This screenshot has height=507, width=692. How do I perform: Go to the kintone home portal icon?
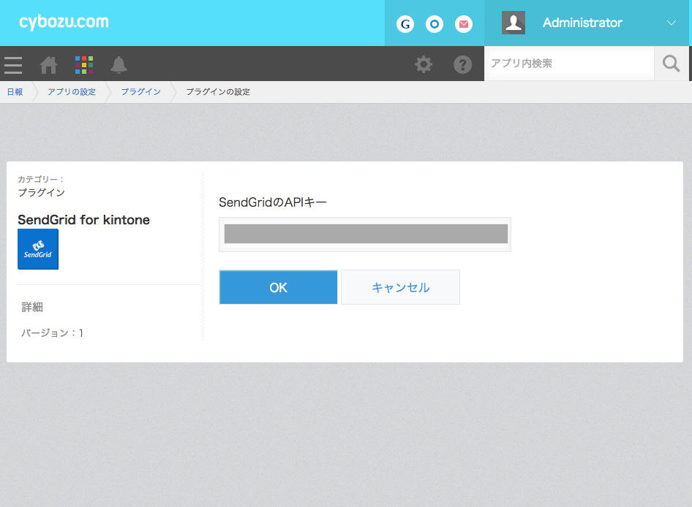[x=48, y=64]
